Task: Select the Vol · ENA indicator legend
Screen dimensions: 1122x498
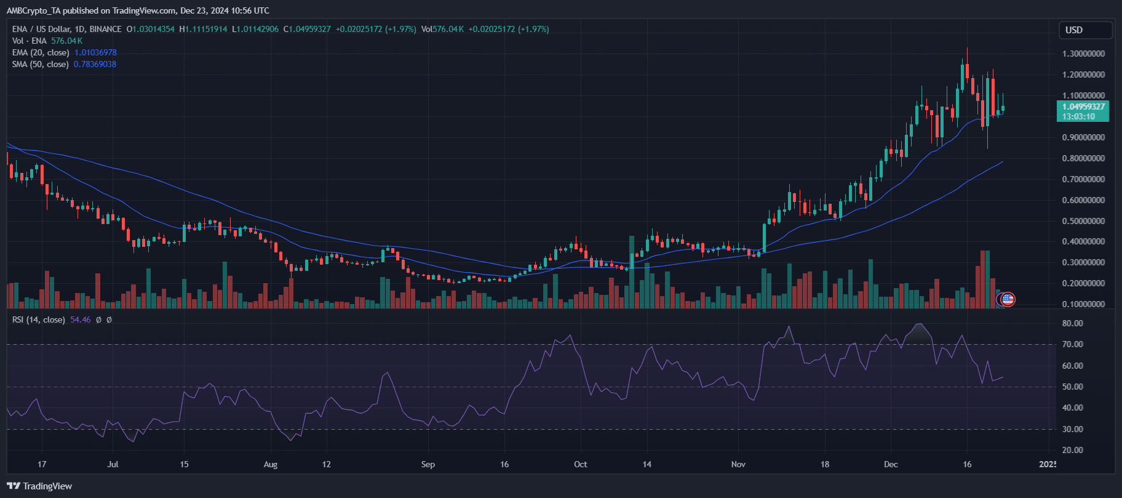Action: tap(30, 41)
